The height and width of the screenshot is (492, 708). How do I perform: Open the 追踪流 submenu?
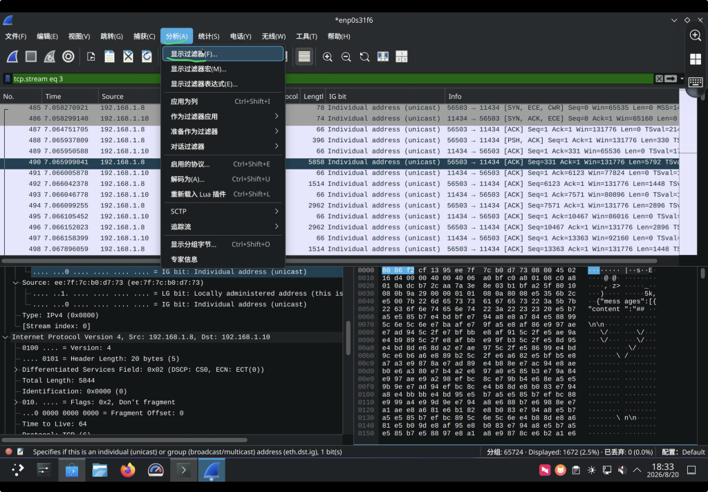[224, 227]
